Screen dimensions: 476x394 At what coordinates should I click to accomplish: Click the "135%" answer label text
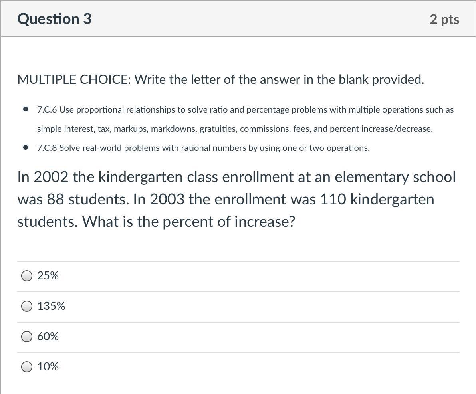click(51, 306)
